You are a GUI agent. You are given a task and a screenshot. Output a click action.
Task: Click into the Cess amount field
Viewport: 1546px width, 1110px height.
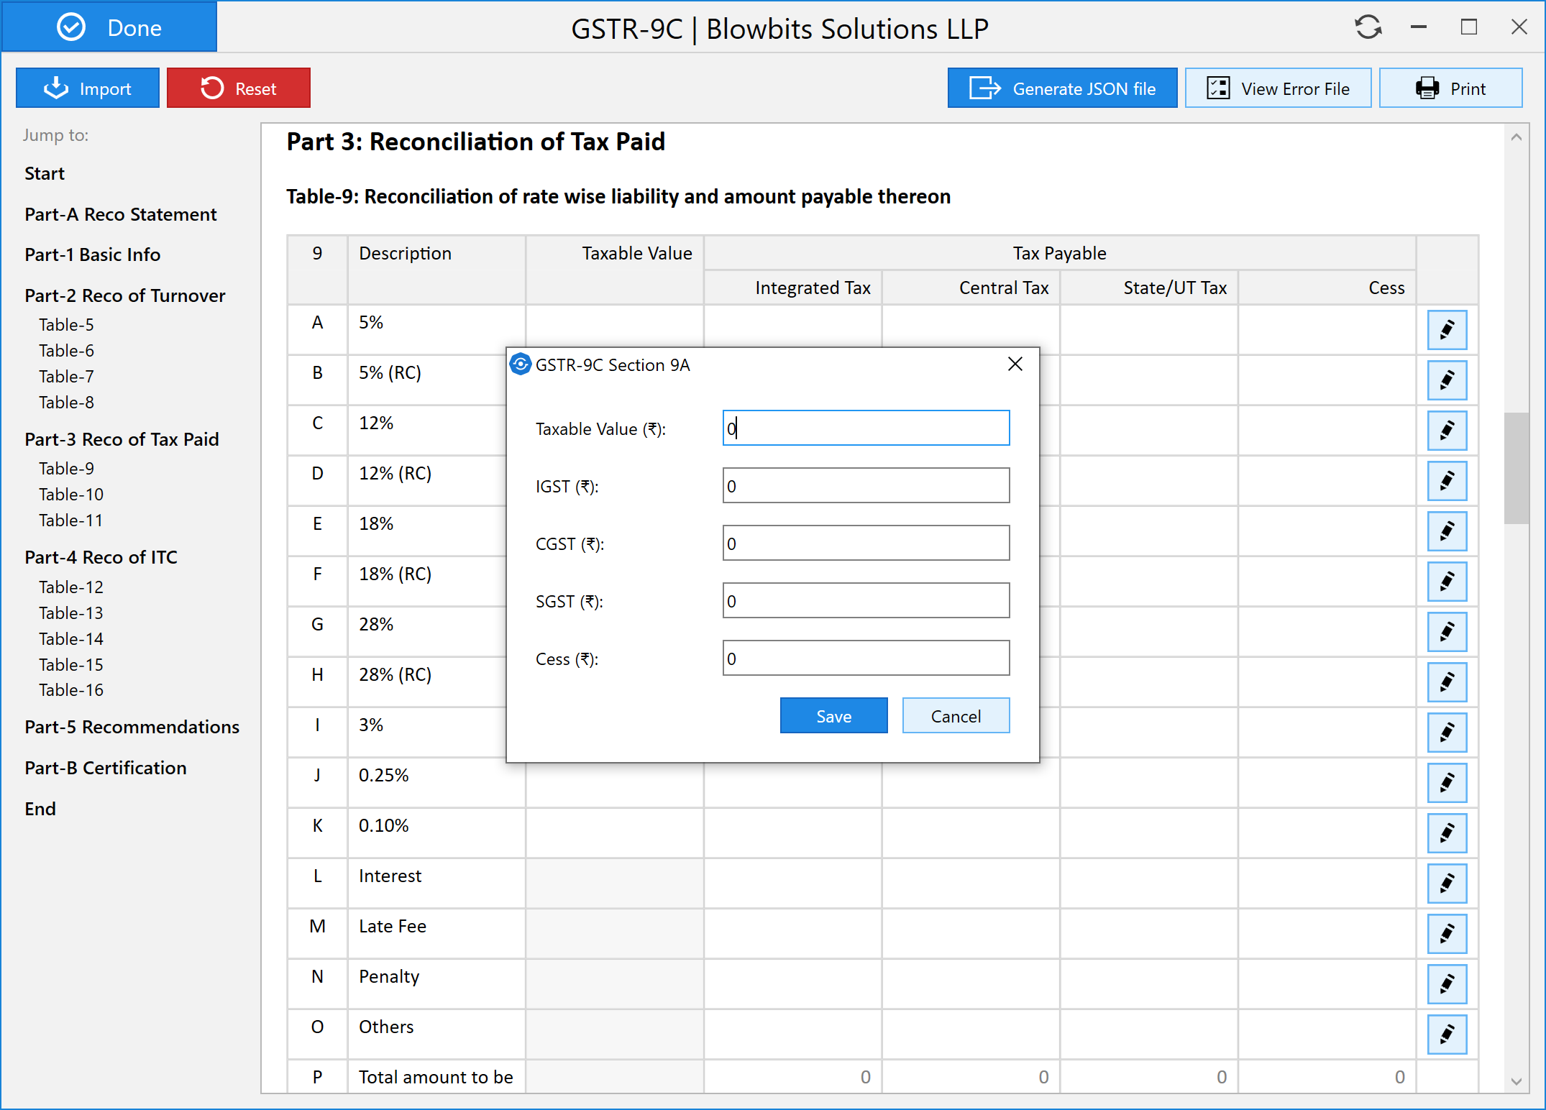865,659
